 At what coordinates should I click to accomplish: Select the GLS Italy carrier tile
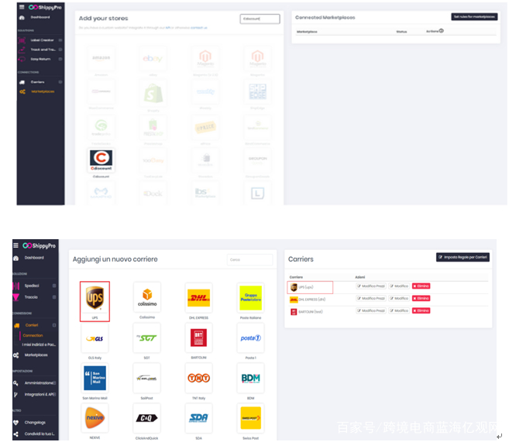pos(95,338)
